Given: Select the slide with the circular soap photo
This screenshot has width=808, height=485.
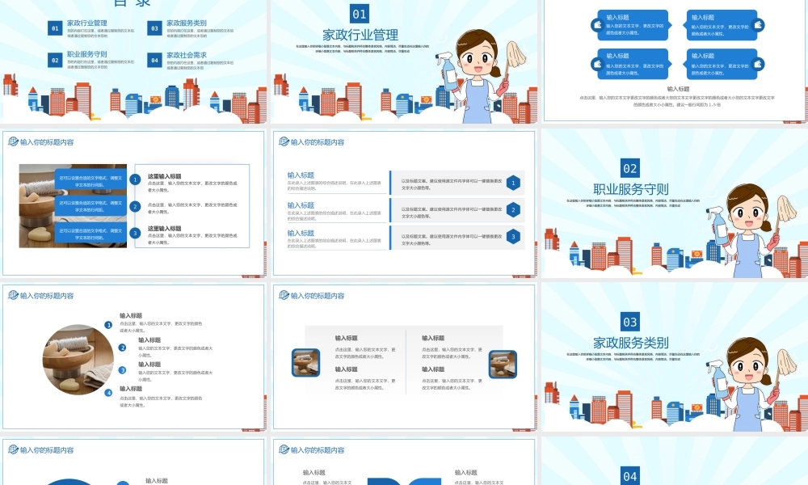Looking at the screenshot, I should [x=133, y=356].
